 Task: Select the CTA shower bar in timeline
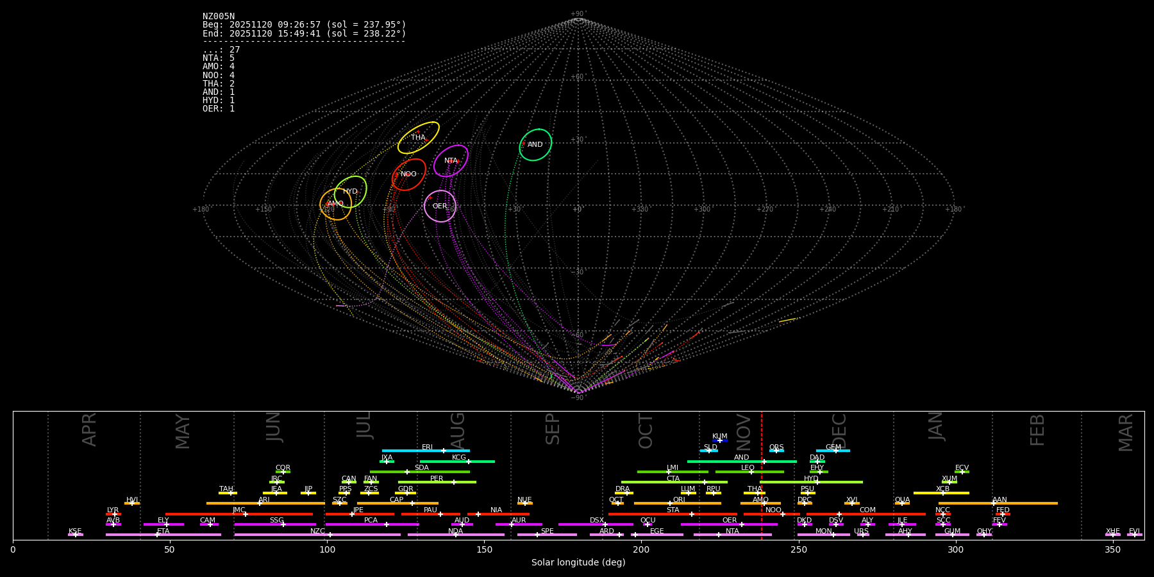pos(674,482)
